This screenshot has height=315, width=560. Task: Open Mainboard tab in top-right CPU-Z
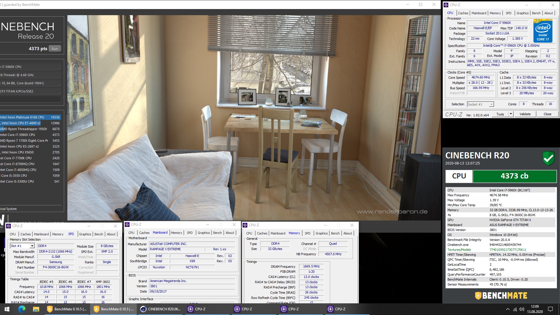tap(479, 13)
